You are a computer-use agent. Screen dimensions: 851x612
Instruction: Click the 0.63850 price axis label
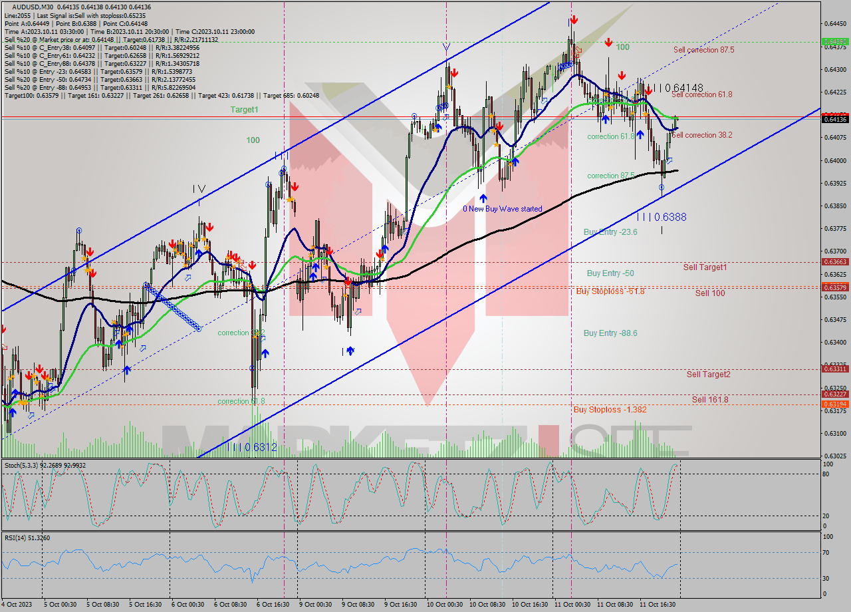click(835, 206)
